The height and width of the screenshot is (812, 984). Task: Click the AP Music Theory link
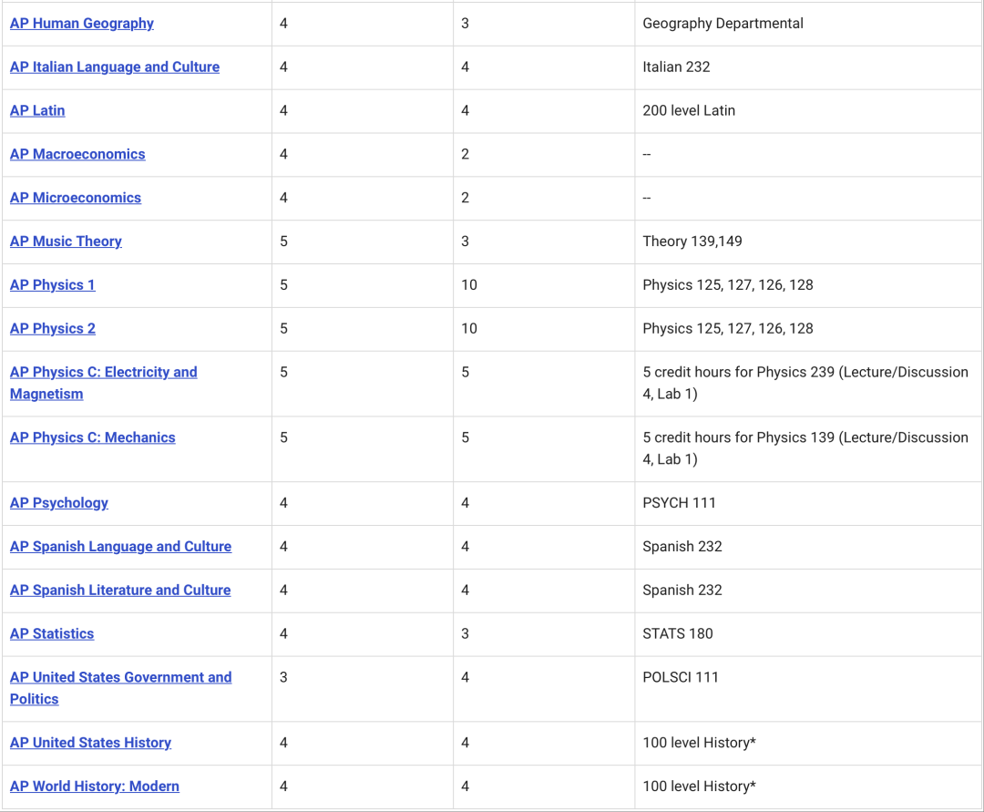coord(66,242)
